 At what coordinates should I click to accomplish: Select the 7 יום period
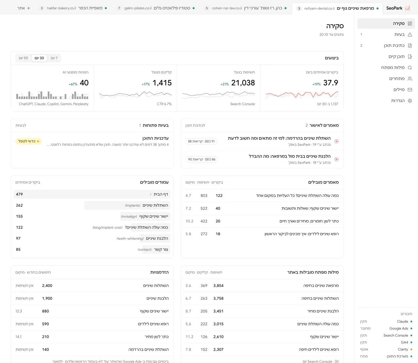[x=54, y=58]
